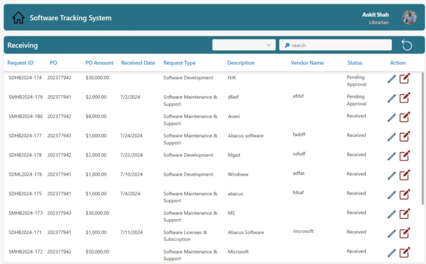Click the refresh icon on the Receiving bar
Screen dimensions: 426x264
[407, 45]
